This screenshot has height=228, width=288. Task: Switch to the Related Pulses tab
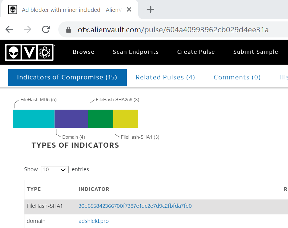click(165, 77)
